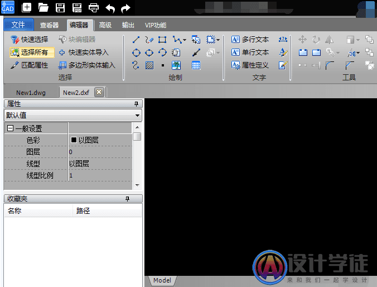377x287 pixels.
Task: Open the Model layout tab
Action: tap(162, 280)
